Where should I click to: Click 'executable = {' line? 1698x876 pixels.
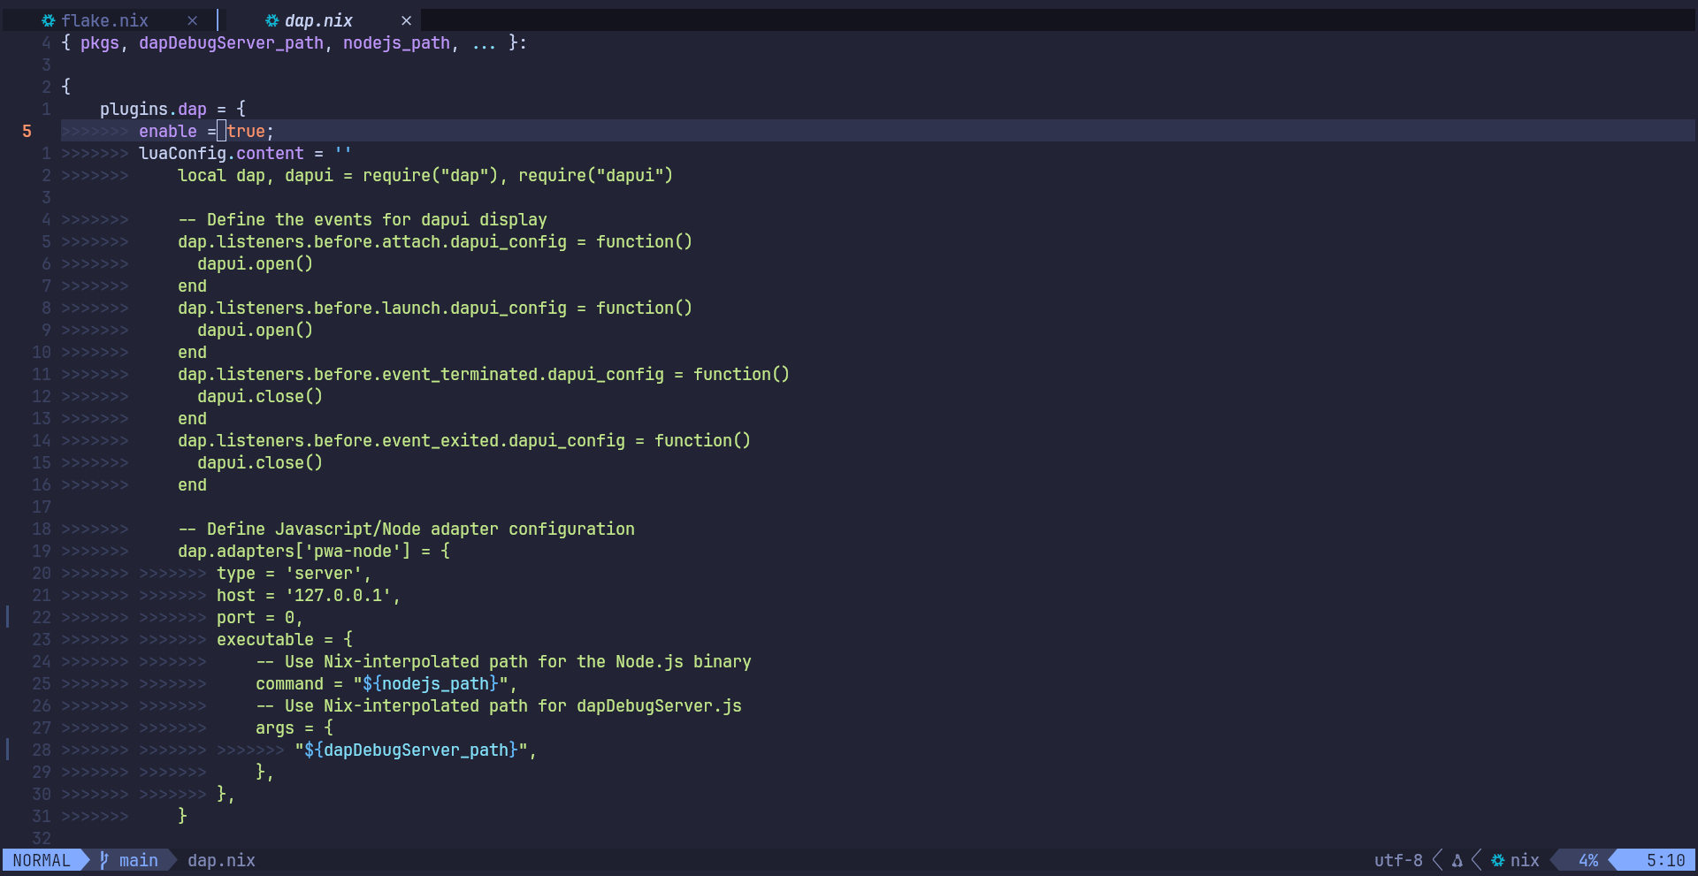click(285, 639)
